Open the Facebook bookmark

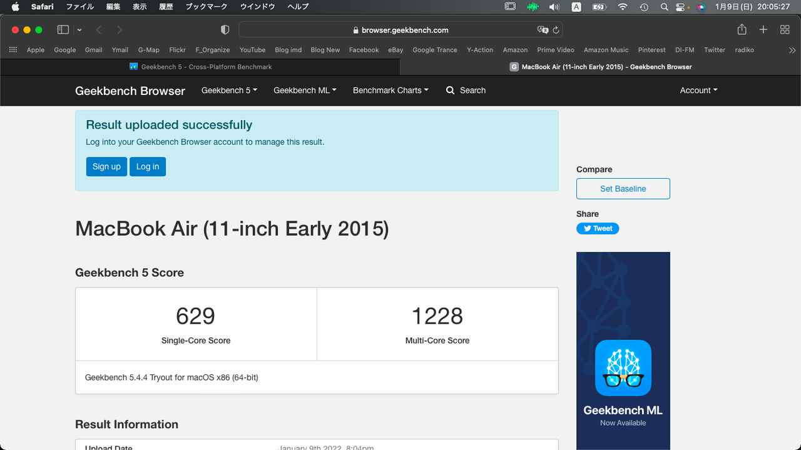click(x=364, y=50)
